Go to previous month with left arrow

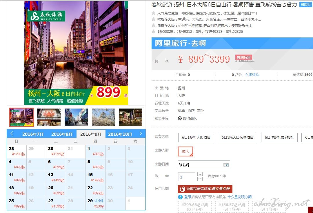12,133
